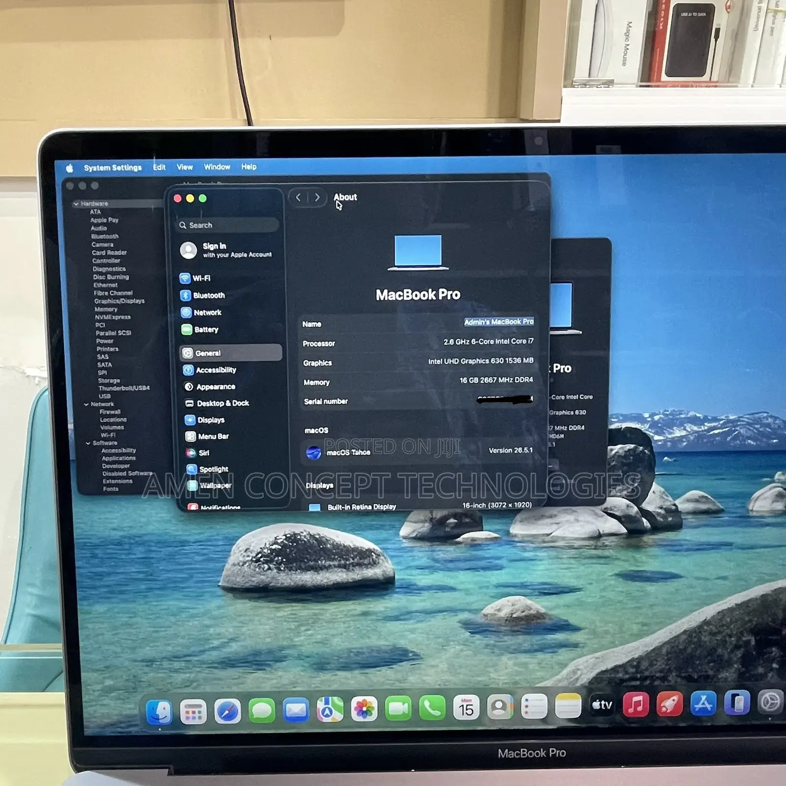Launch Finder from the Dock
Screen dimensions: 786x786
point(159,712)
